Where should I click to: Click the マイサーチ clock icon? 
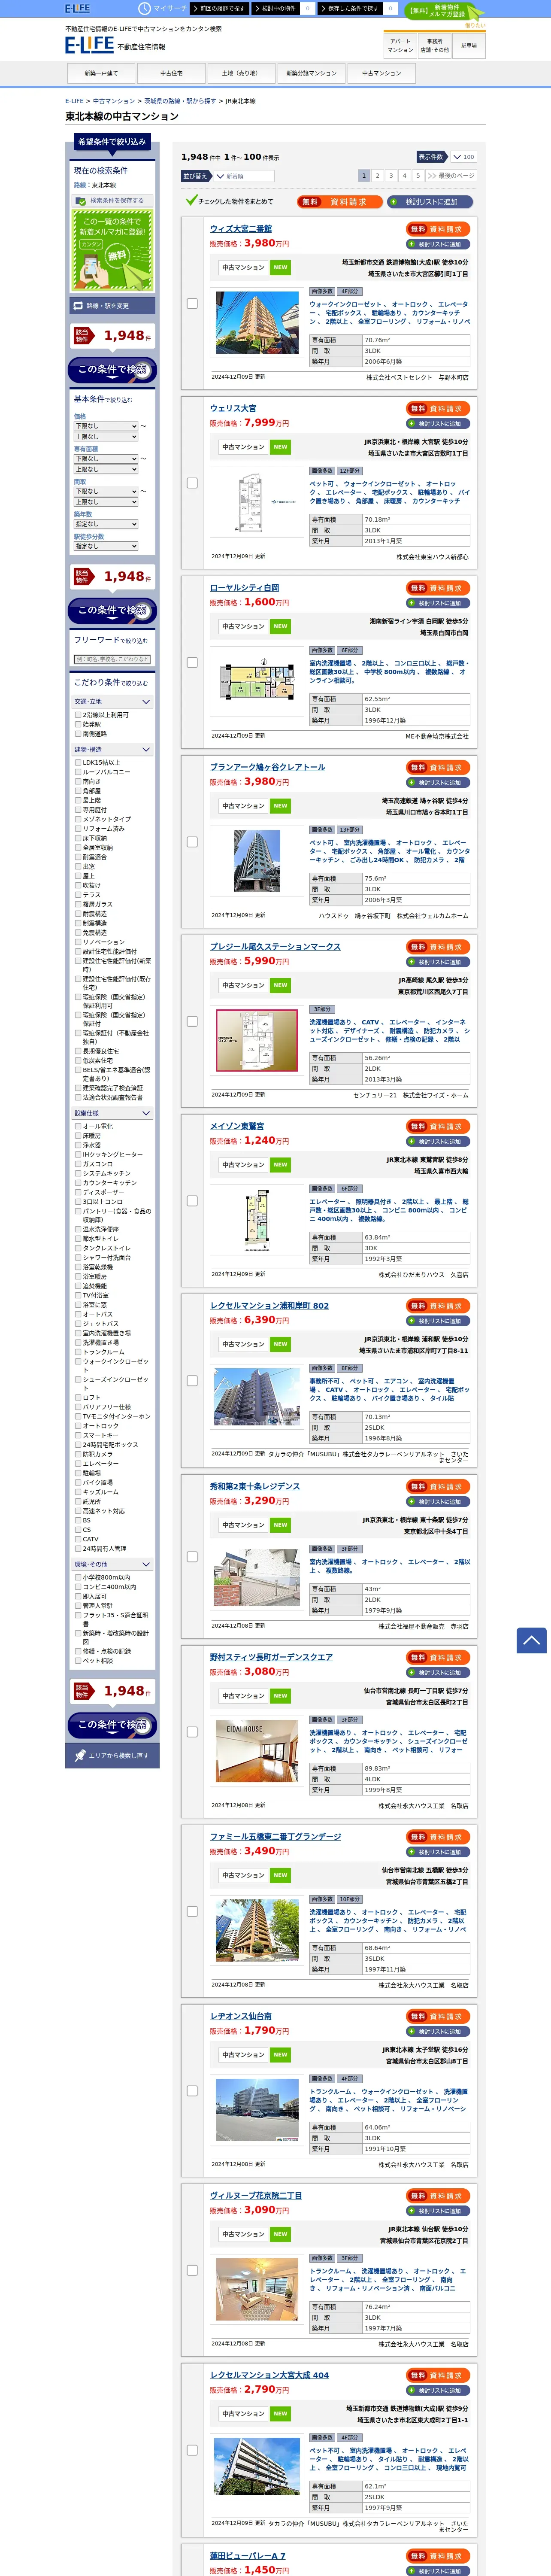146,8
